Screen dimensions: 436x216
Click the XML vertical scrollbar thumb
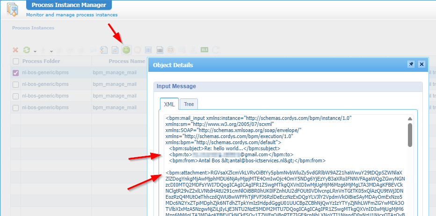(x=410, y=135)
